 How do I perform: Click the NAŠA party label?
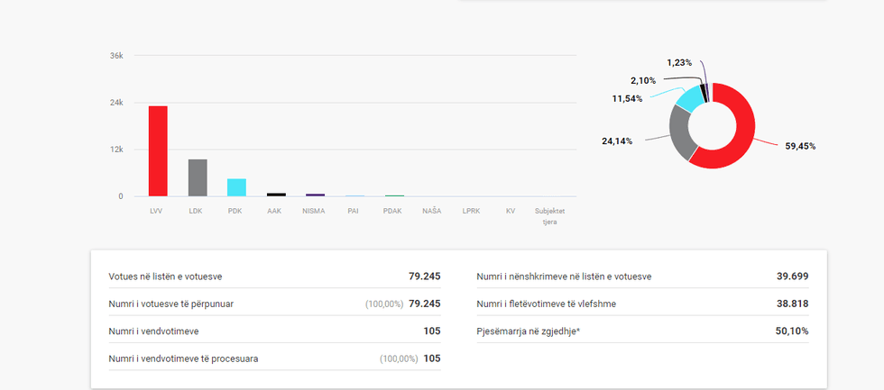pos(432,211)
